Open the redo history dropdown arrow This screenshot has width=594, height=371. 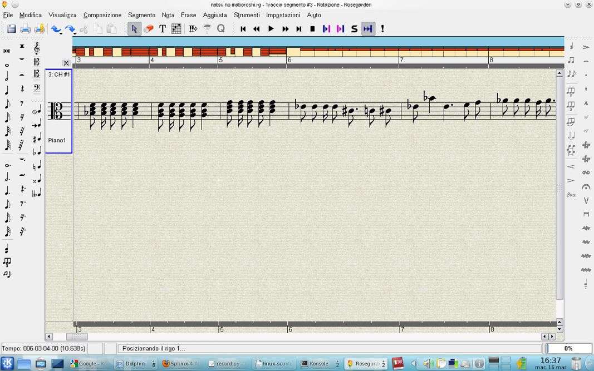tap(75, 34)
